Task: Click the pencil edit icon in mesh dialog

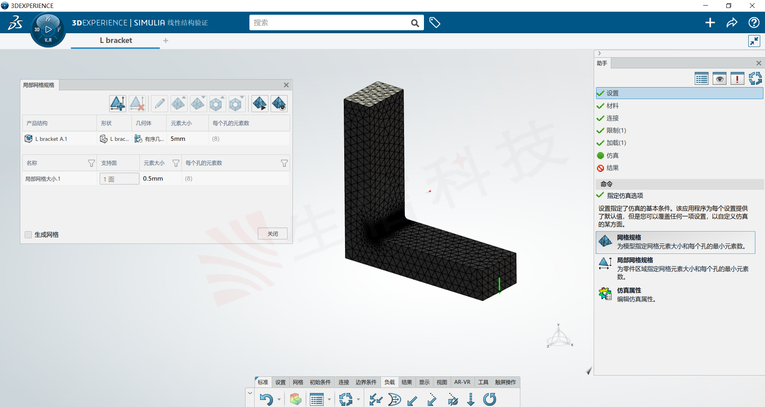Action: (x=159, y=104)
